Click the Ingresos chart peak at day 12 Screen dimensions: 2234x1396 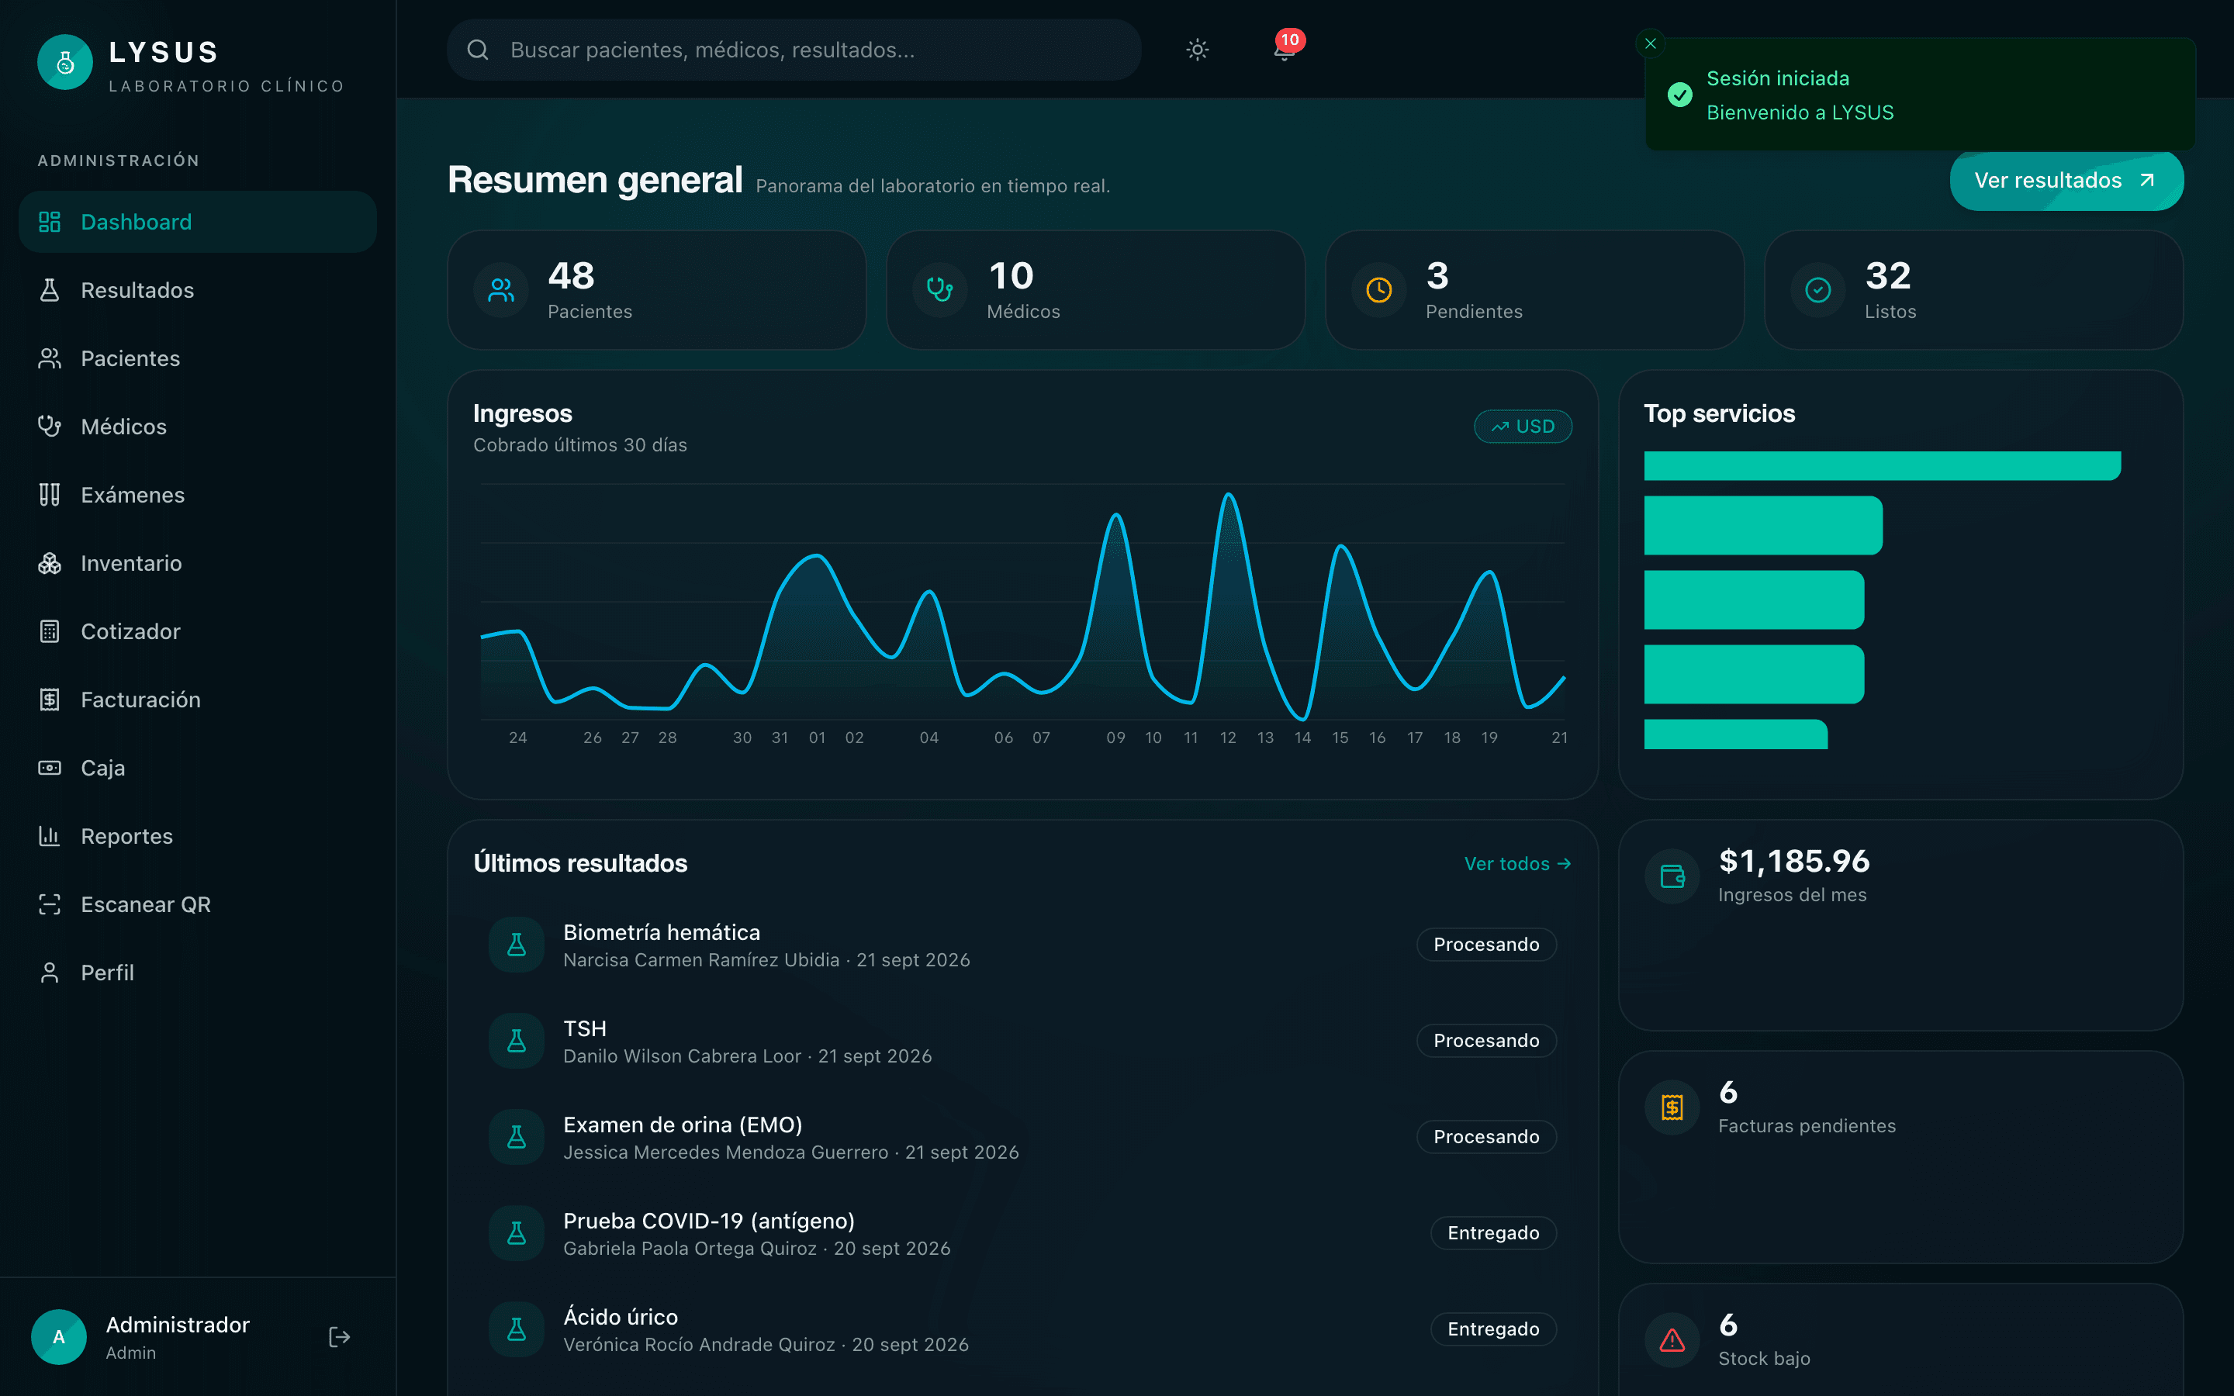tap(1229, 496)
